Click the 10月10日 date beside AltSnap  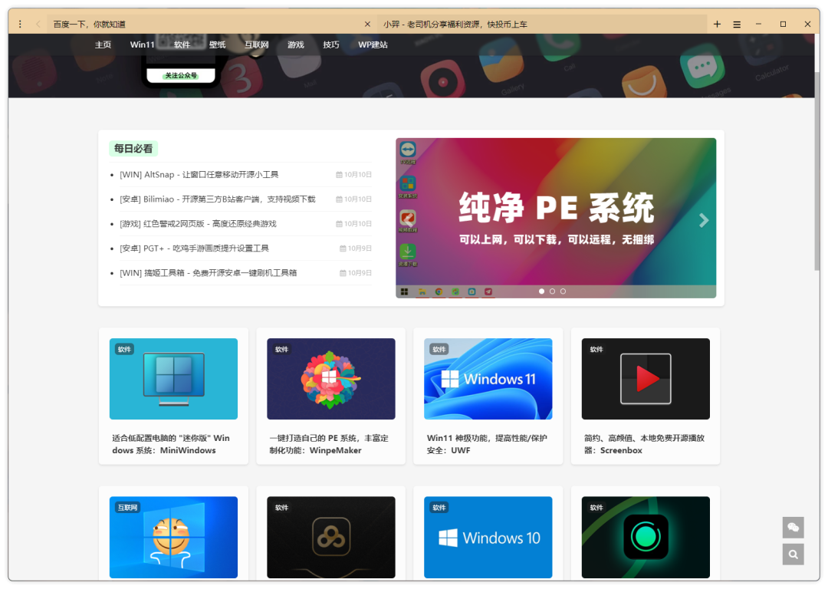tap(353, 174)
